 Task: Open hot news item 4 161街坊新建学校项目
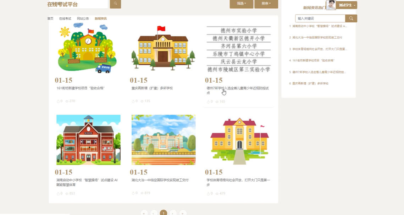(x=312, y=60)
